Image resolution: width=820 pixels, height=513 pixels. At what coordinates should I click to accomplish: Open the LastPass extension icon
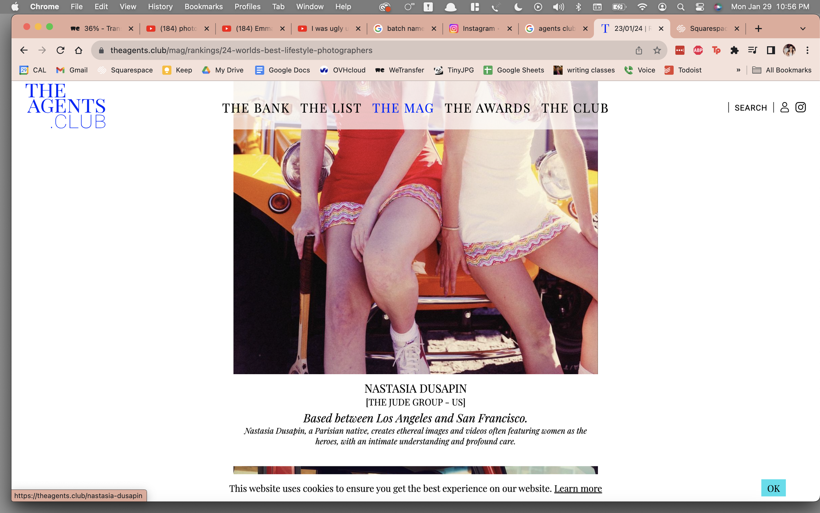coord(680,50)
